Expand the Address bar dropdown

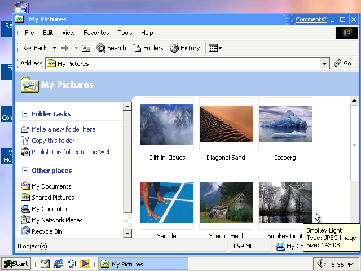click(324, 63)
